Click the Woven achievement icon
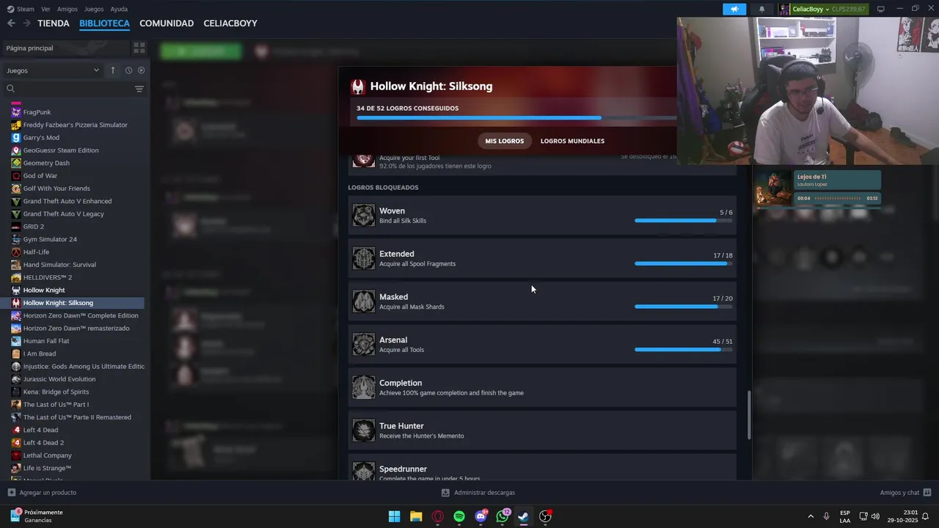This screenshot has width=939, height=528. (x=363, y=216)
